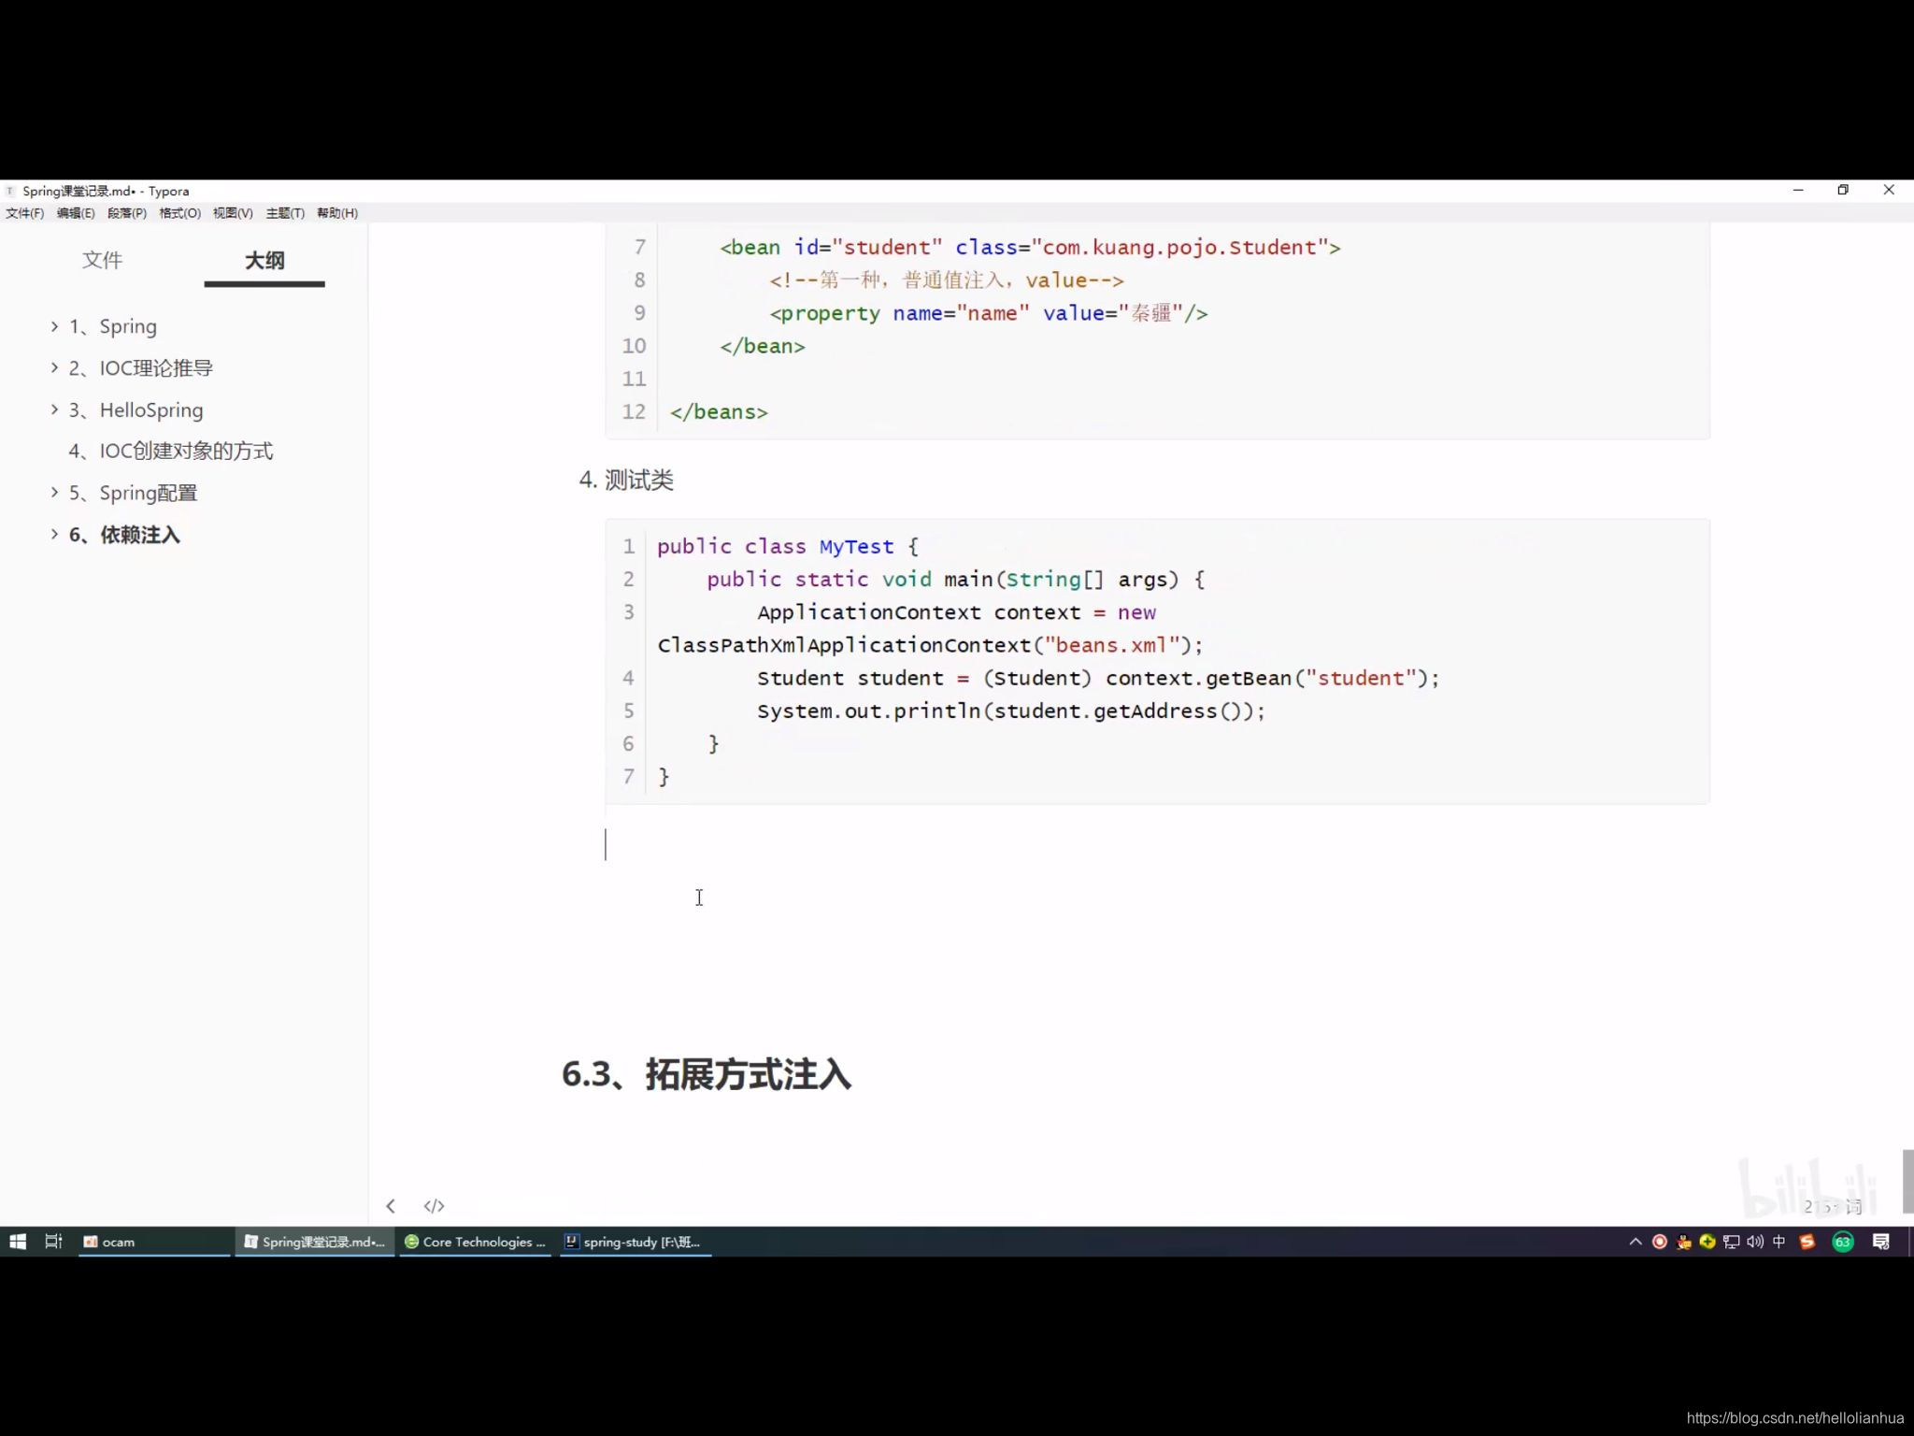1914x1436 pixels.
Task: Open the 主题(T) menu
Action: click(285, 213)
